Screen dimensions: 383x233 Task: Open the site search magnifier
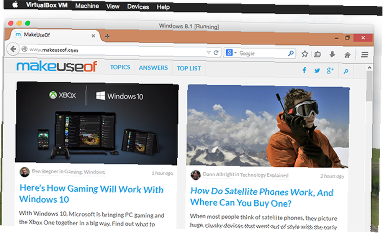pos(346,71)
